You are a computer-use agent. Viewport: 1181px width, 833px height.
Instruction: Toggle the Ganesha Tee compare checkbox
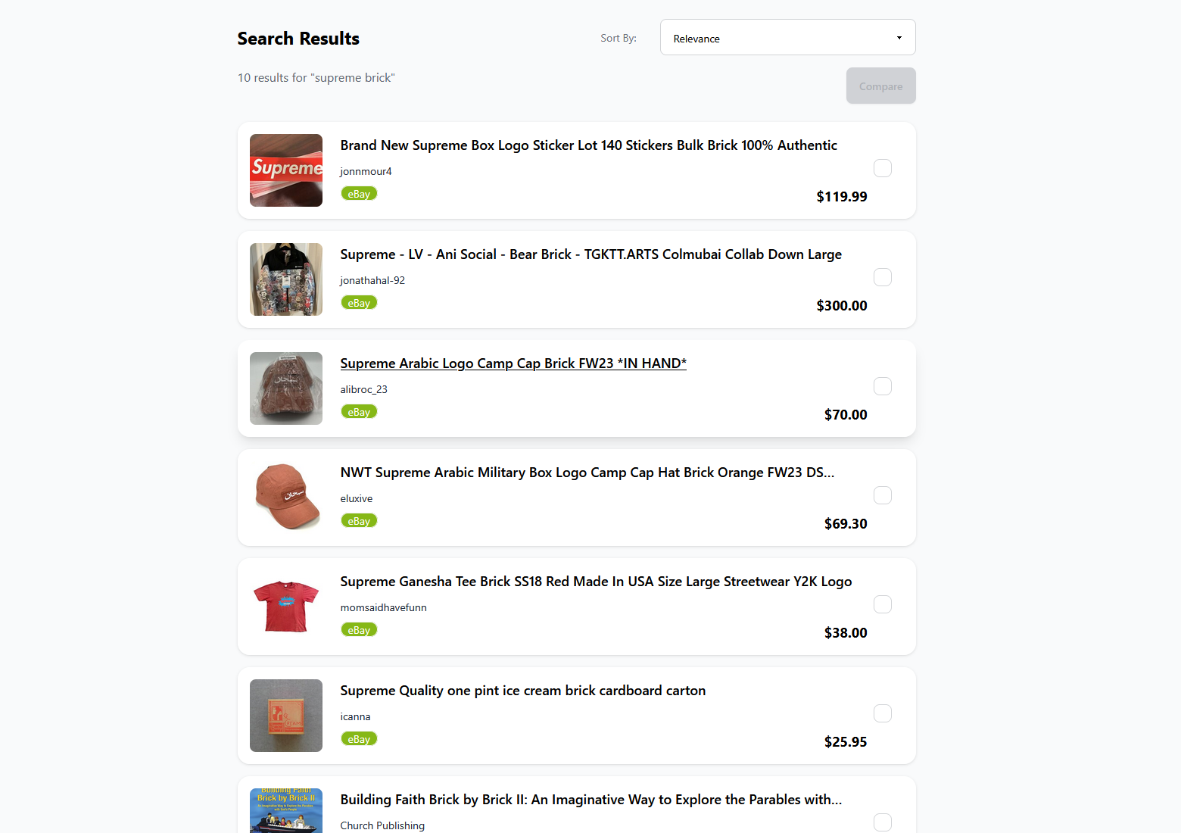pyautogui.click(x=882, y=604)
